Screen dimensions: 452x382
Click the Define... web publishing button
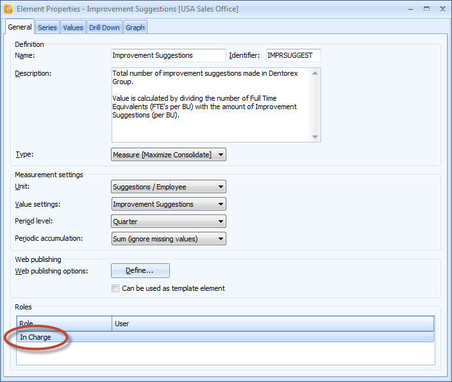tap(140, 271)
